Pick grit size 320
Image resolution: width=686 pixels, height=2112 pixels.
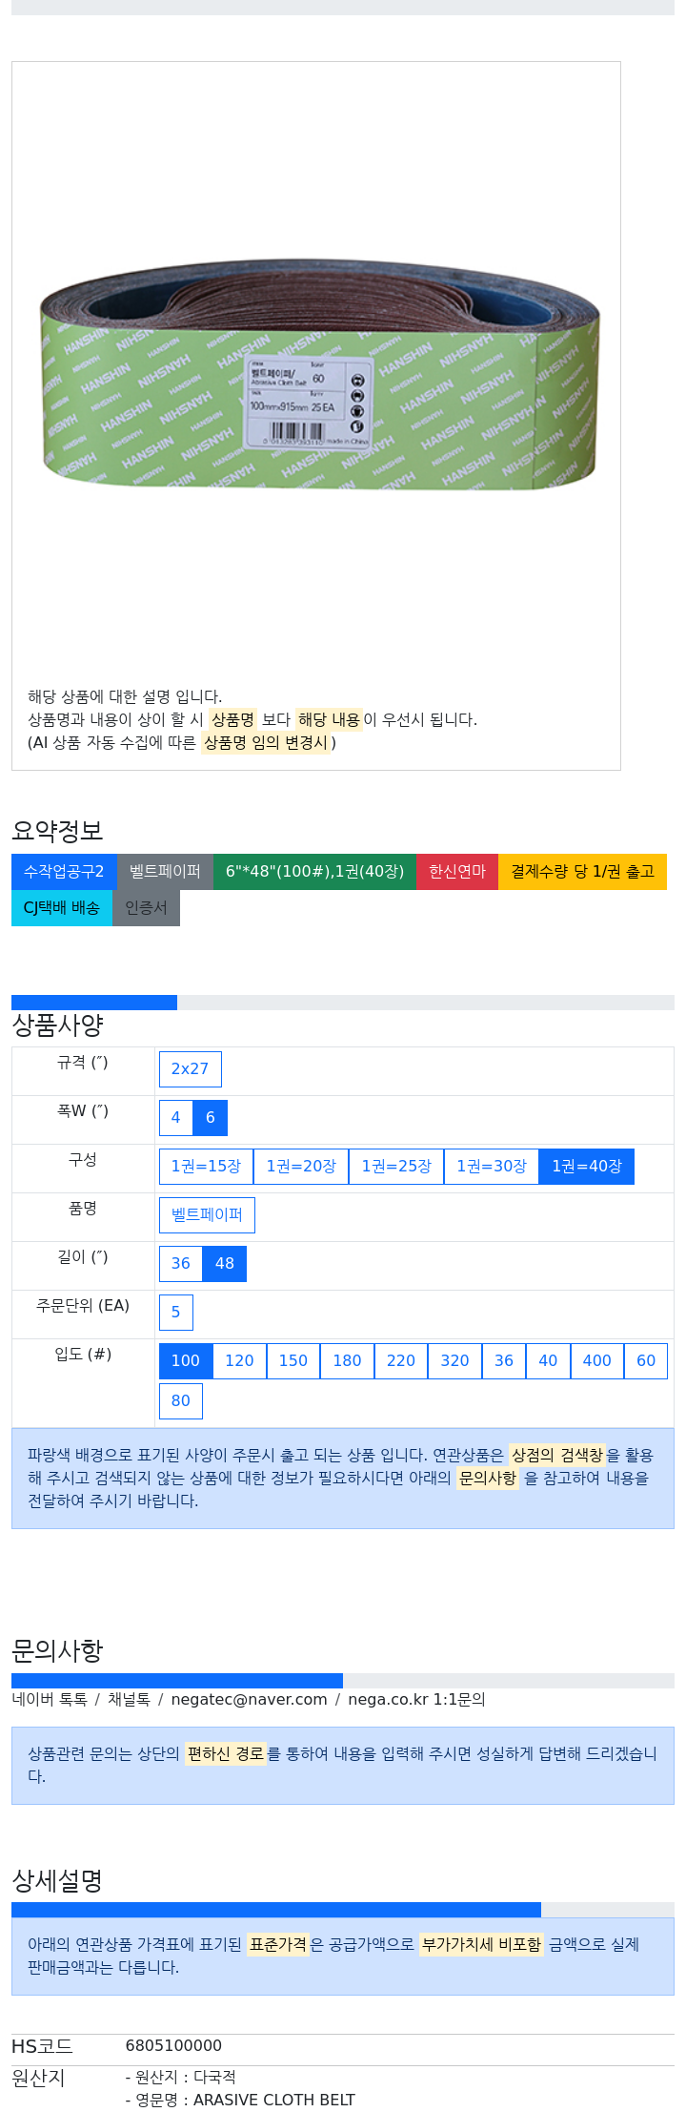click(x=454, y=1361)
